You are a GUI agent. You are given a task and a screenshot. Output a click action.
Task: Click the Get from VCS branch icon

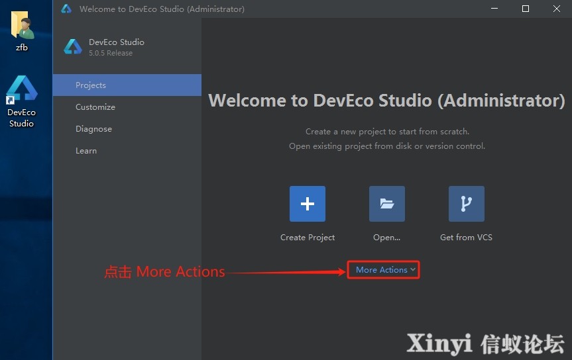point(466,204)
